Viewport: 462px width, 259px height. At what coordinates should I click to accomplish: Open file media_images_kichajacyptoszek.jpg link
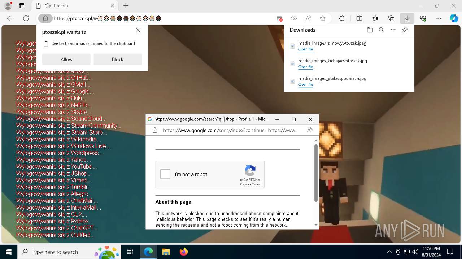(x=306, y=67)
